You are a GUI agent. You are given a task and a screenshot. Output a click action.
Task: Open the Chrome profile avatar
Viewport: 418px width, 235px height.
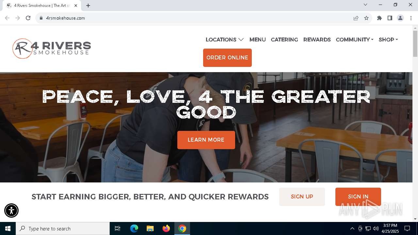tap(400, 18)
